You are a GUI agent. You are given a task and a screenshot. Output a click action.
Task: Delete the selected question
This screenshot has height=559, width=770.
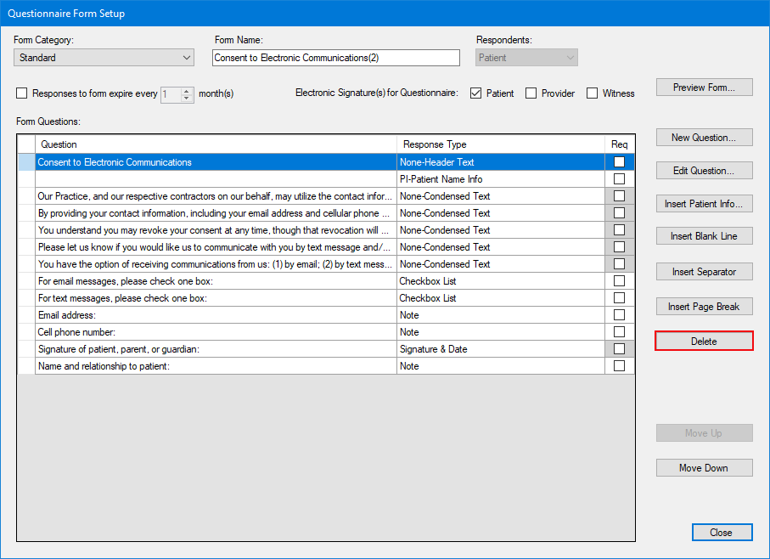704,342
